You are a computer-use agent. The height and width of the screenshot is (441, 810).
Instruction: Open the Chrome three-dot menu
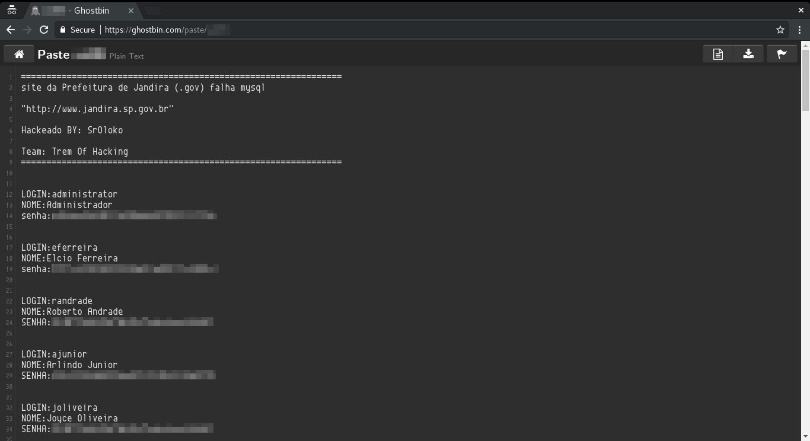800,30
